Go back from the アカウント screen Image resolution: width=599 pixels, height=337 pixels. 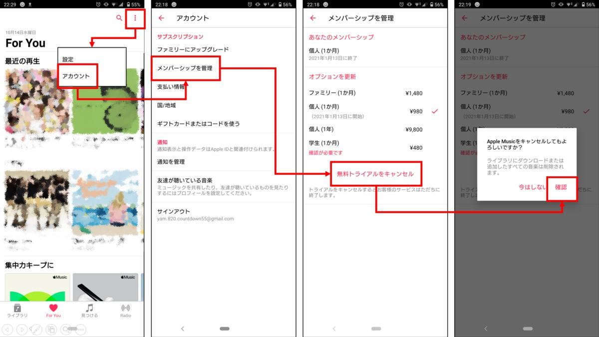[x=161, y=18]
